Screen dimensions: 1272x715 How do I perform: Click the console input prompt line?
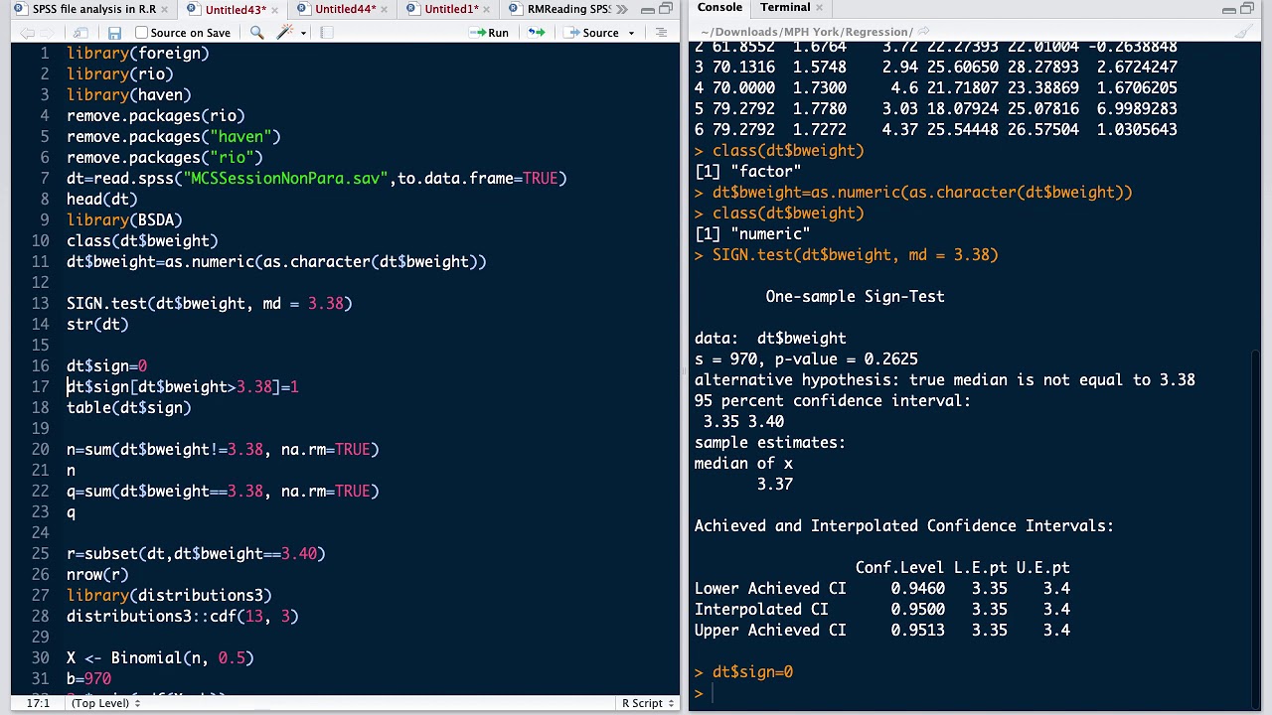(x=974, y=693)
